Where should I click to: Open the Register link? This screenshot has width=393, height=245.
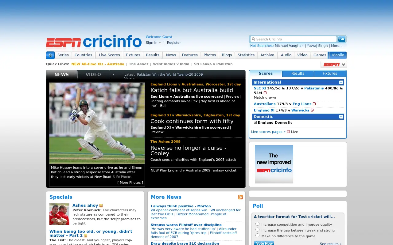point(174,43)
